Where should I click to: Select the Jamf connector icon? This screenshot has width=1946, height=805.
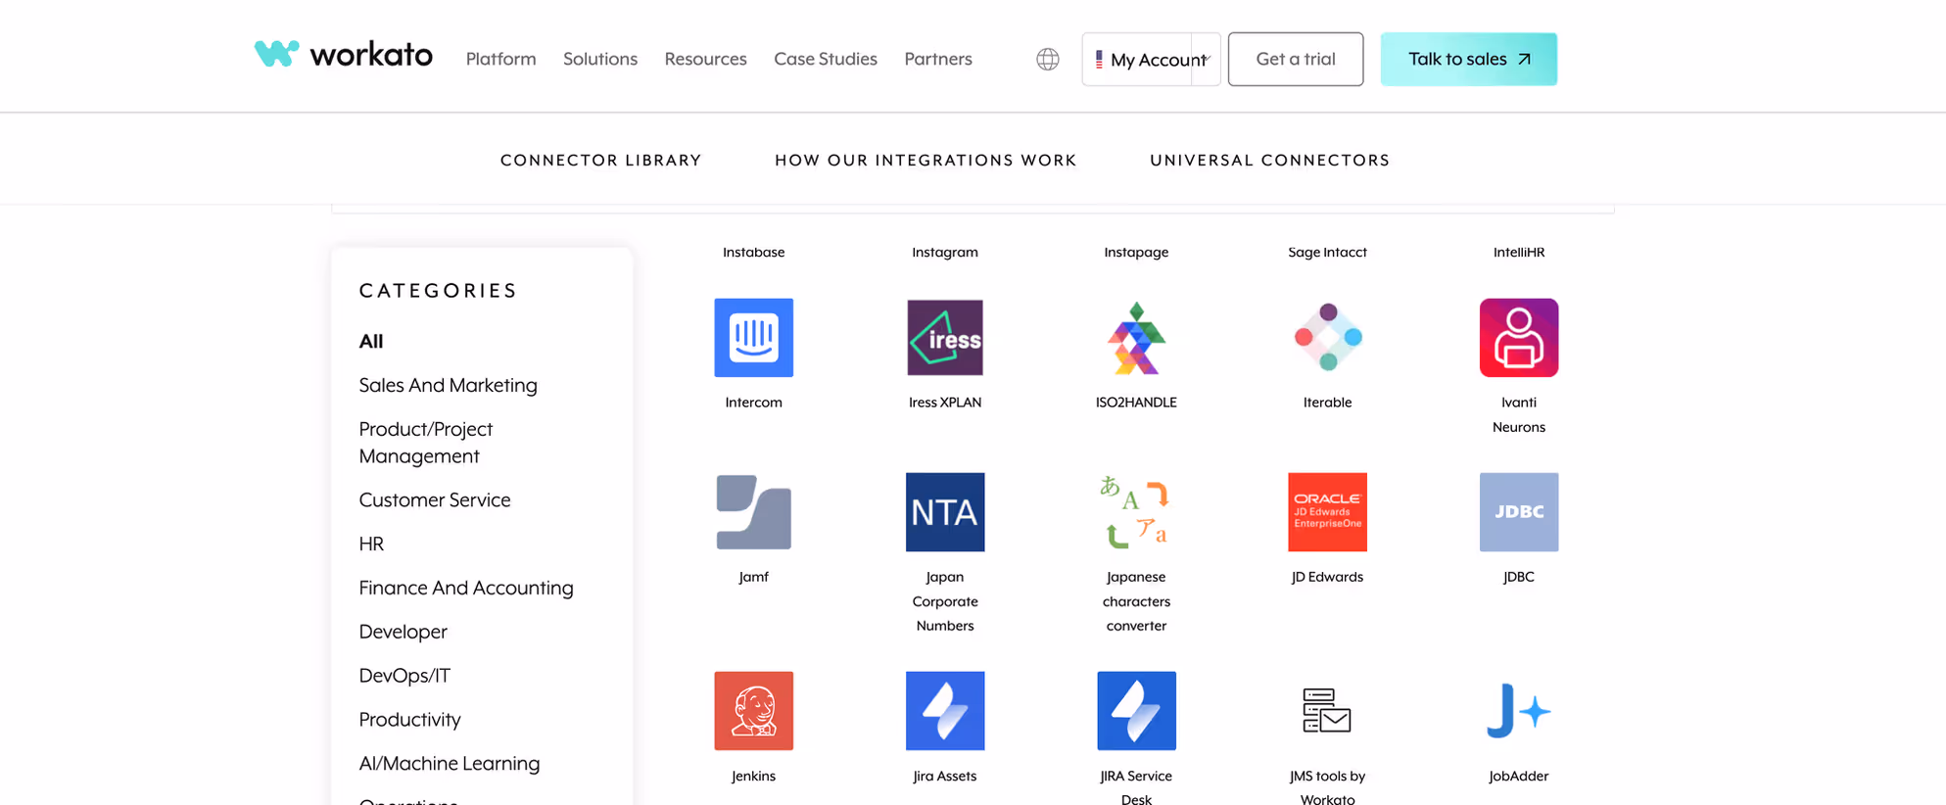click(753, 512)
